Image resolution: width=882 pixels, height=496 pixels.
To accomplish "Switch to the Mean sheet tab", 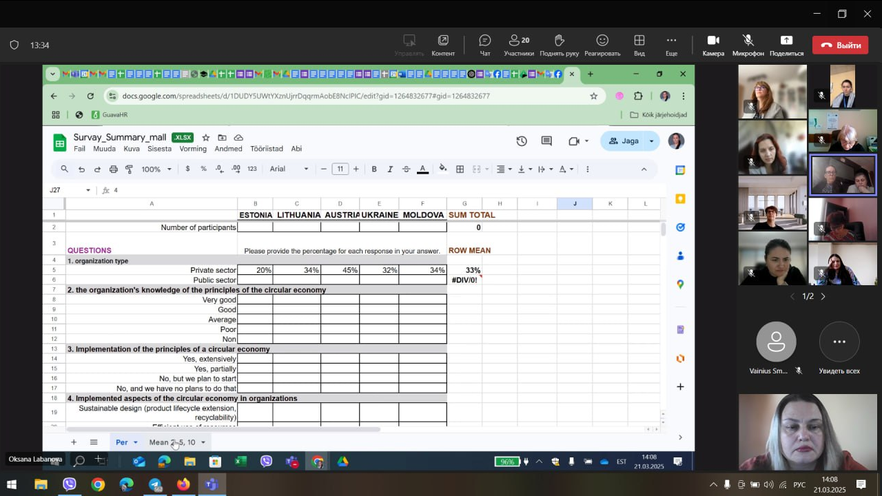I will click(x=172, y=442).
